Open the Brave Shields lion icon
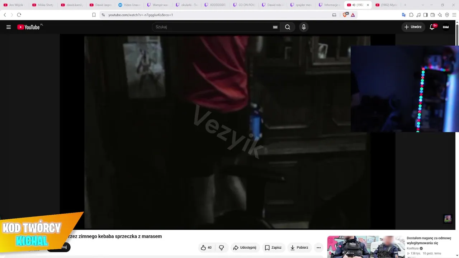 click(345, 15)
